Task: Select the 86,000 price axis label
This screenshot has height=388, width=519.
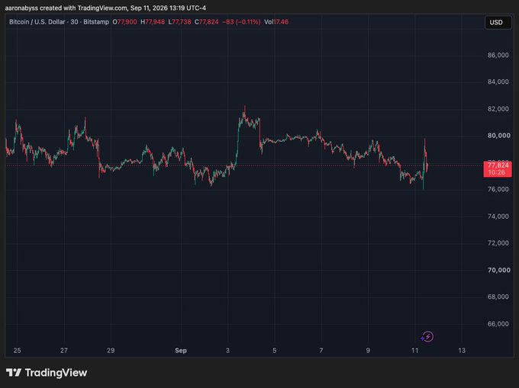Action: pos(498,55)
